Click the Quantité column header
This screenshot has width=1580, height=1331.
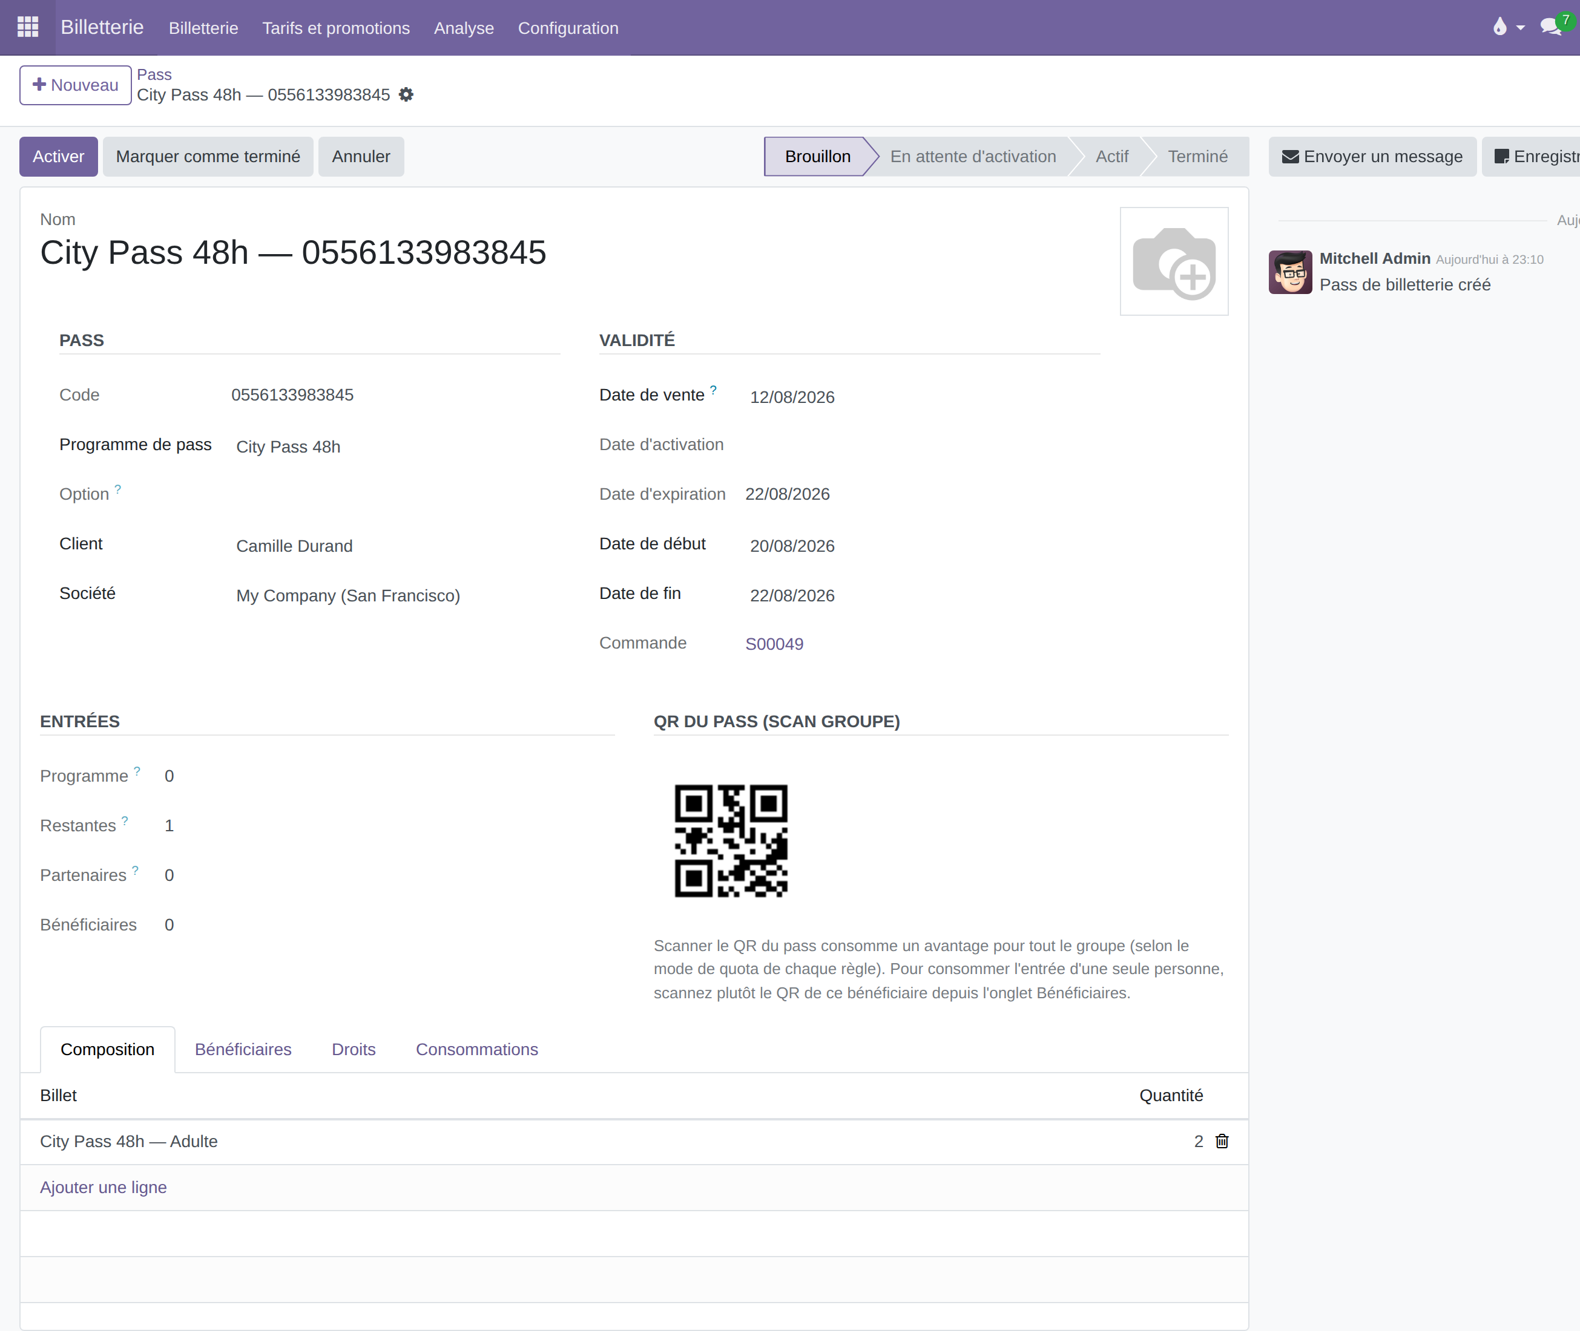pos(1171,1096)
